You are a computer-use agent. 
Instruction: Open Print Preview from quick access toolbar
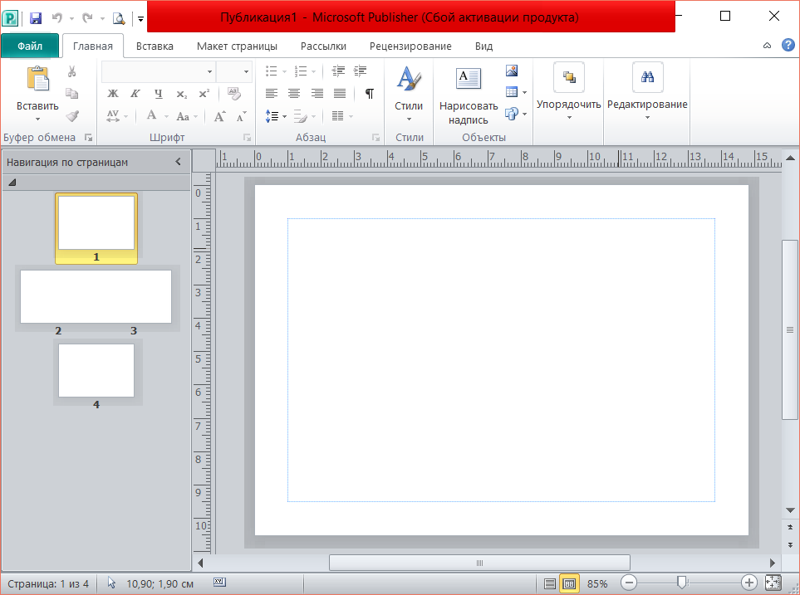(119, 18)
